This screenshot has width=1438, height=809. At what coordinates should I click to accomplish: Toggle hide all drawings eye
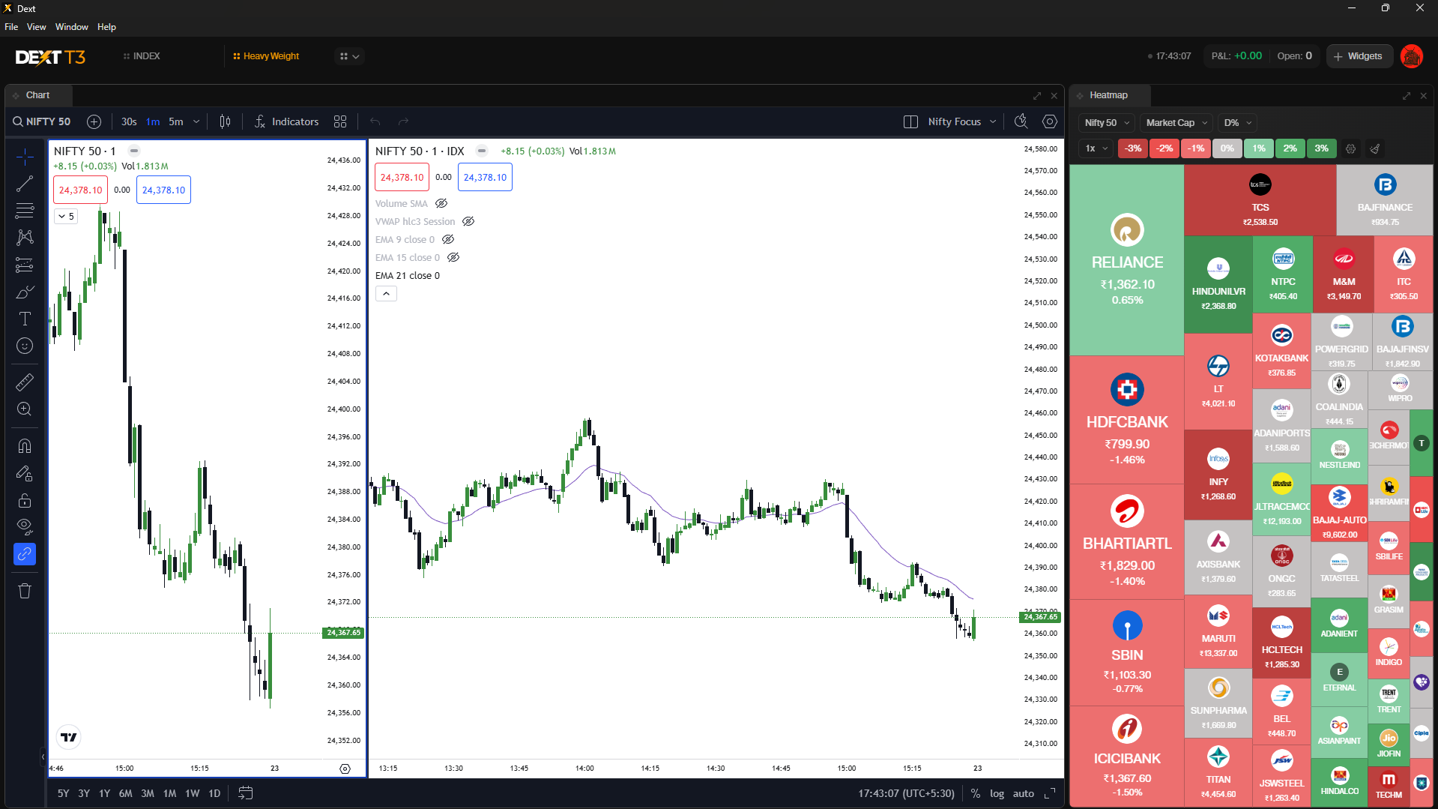pos(25,527)
